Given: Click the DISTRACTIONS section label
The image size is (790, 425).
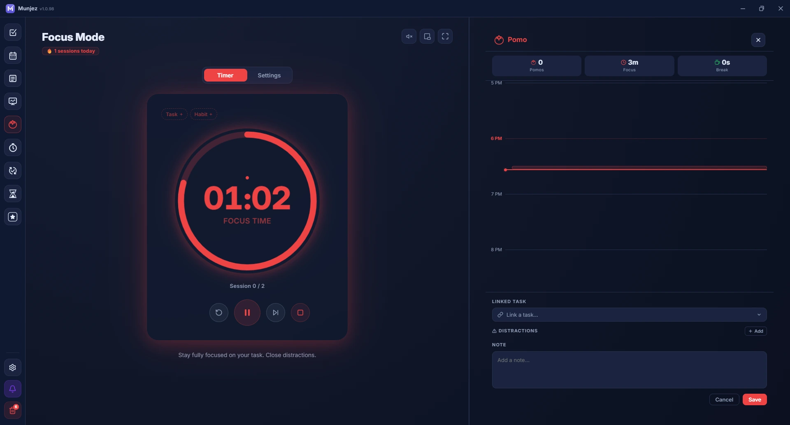Looking at the screenshot, I should [x=518, y=331].
